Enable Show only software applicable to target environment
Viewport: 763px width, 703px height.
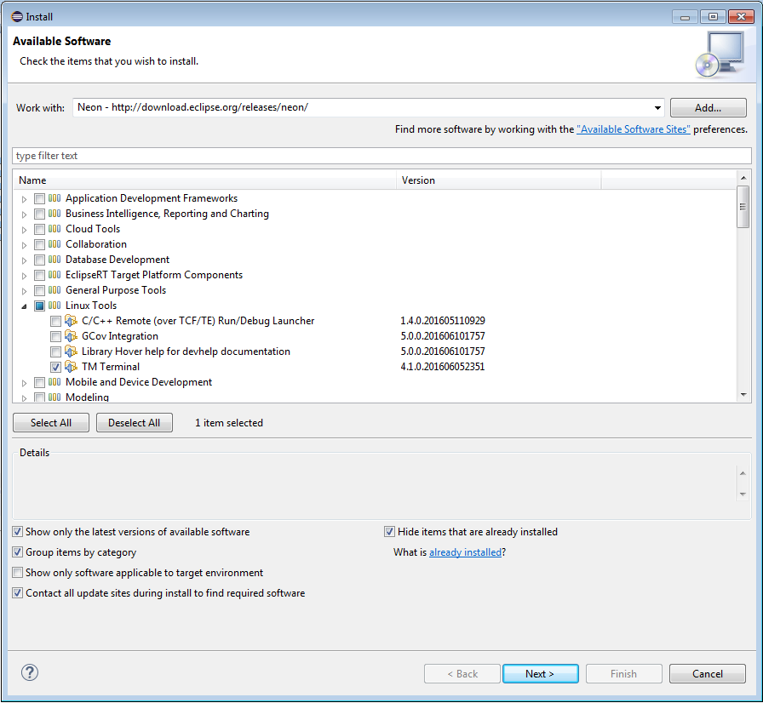pos(18,573)
